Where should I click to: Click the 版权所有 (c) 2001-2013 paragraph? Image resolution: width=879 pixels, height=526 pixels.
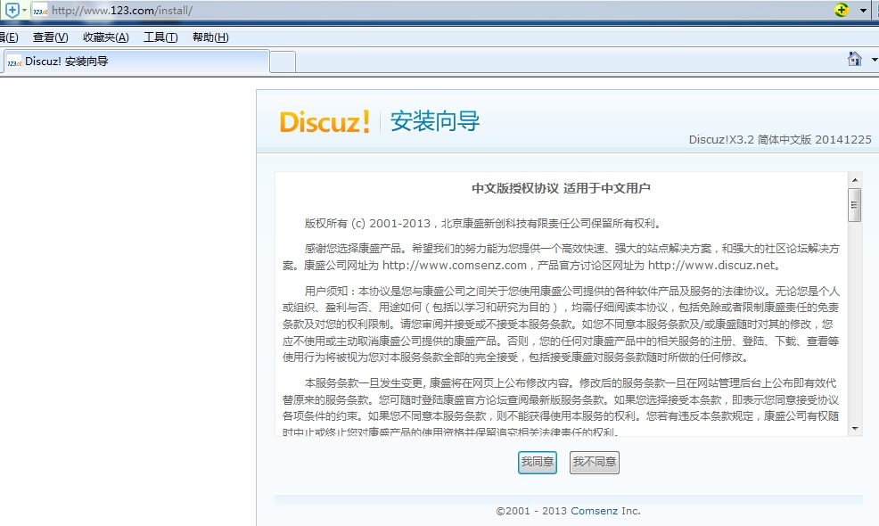[x=484, y=224]
